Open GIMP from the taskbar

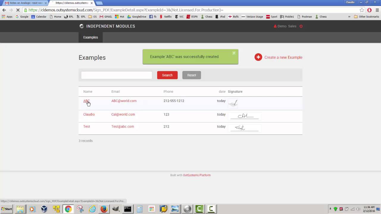(116, 209)
